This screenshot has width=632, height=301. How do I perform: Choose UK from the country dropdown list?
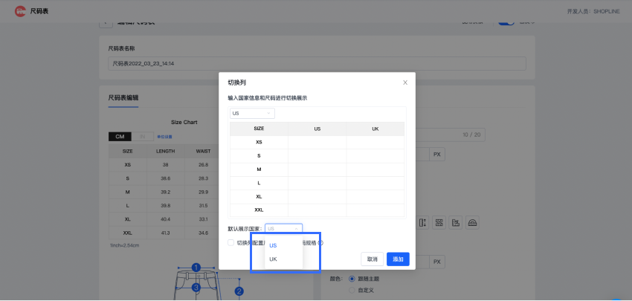coord(274,259)
